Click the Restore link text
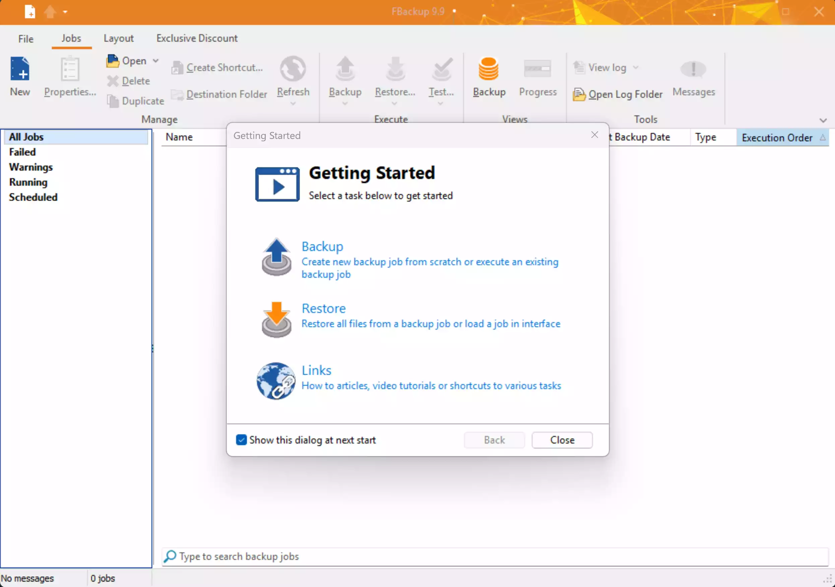This screenshot has width=835, height=587. [323, 308]
